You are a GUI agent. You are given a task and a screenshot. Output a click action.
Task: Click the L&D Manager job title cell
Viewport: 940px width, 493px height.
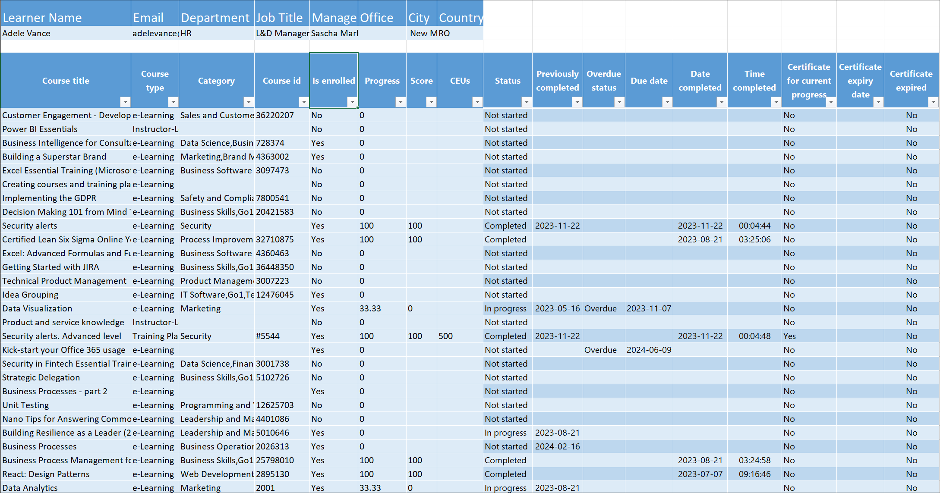coord(282,33)
